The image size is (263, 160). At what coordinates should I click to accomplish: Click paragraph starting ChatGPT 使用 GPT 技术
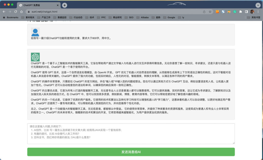point(131,74)
